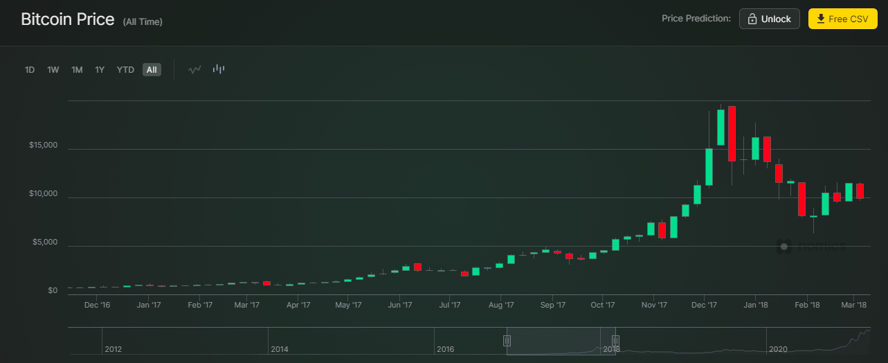Download the Free CSV
The image size is (888, 363).
click(x=842, y=19)
